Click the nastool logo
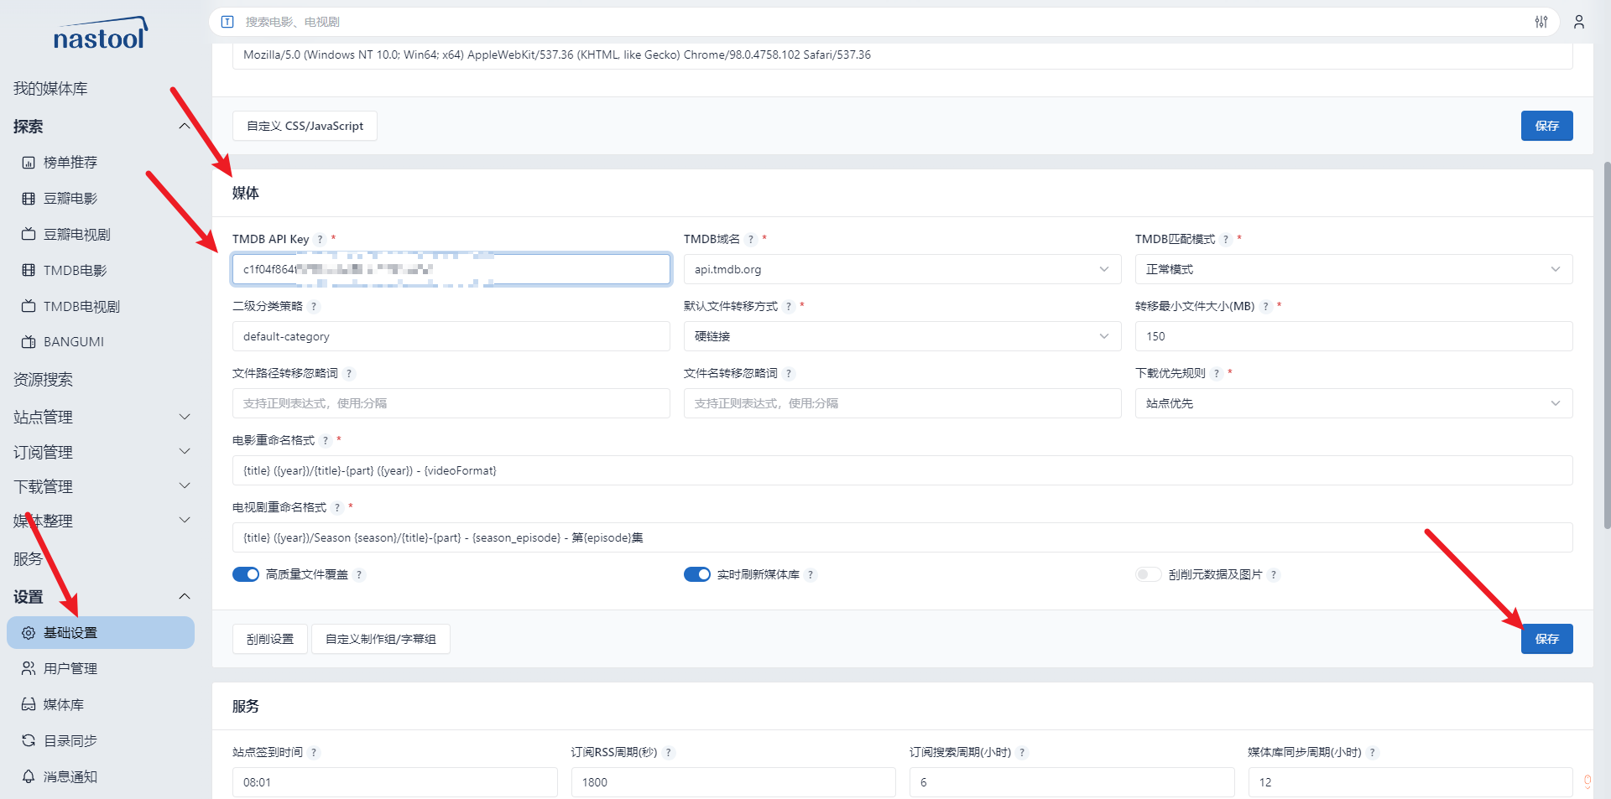 (101, 32)
